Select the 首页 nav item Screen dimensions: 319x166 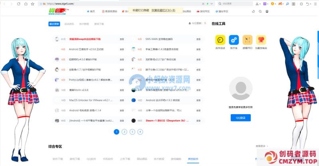91,12
